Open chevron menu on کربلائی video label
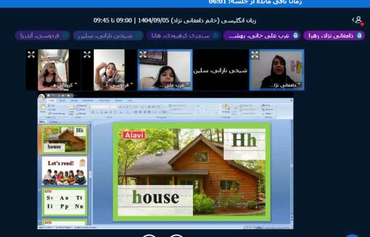370x237 pixels. point(75,84)
